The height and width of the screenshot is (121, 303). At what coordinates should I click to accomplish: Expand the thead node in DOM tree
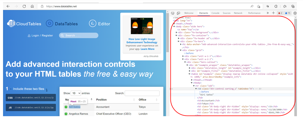192,80
